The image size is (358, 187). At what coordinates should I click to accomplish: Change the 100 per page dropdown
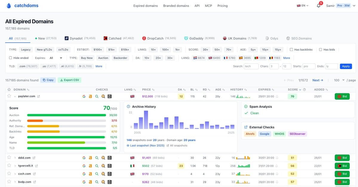point(339,80)
